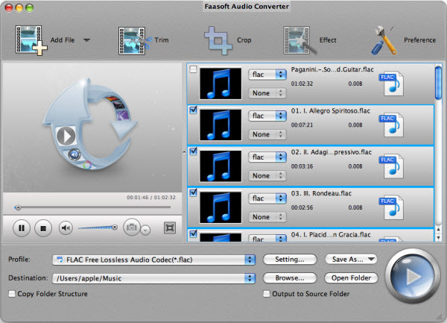Click music note thumbnail of 02. II. Adagi

(x=221, y=166)
